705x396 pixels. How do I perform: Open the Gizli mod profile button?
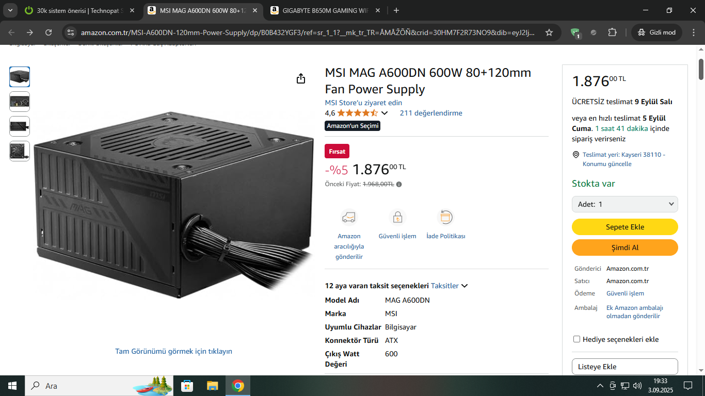[656, 32]
